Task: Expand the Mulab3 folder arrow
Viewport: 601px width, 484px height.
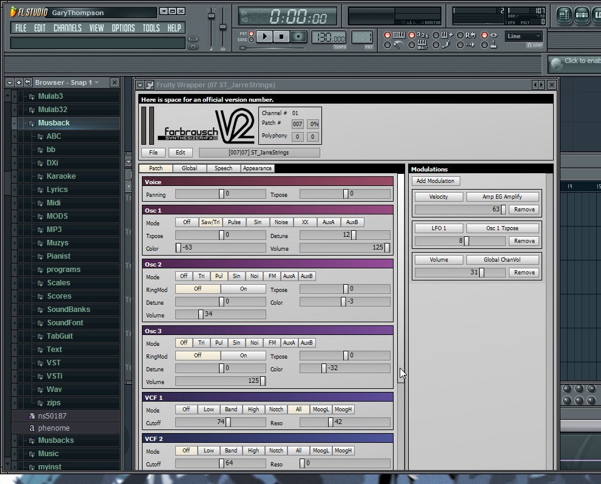Action: [x=14, y=96]
